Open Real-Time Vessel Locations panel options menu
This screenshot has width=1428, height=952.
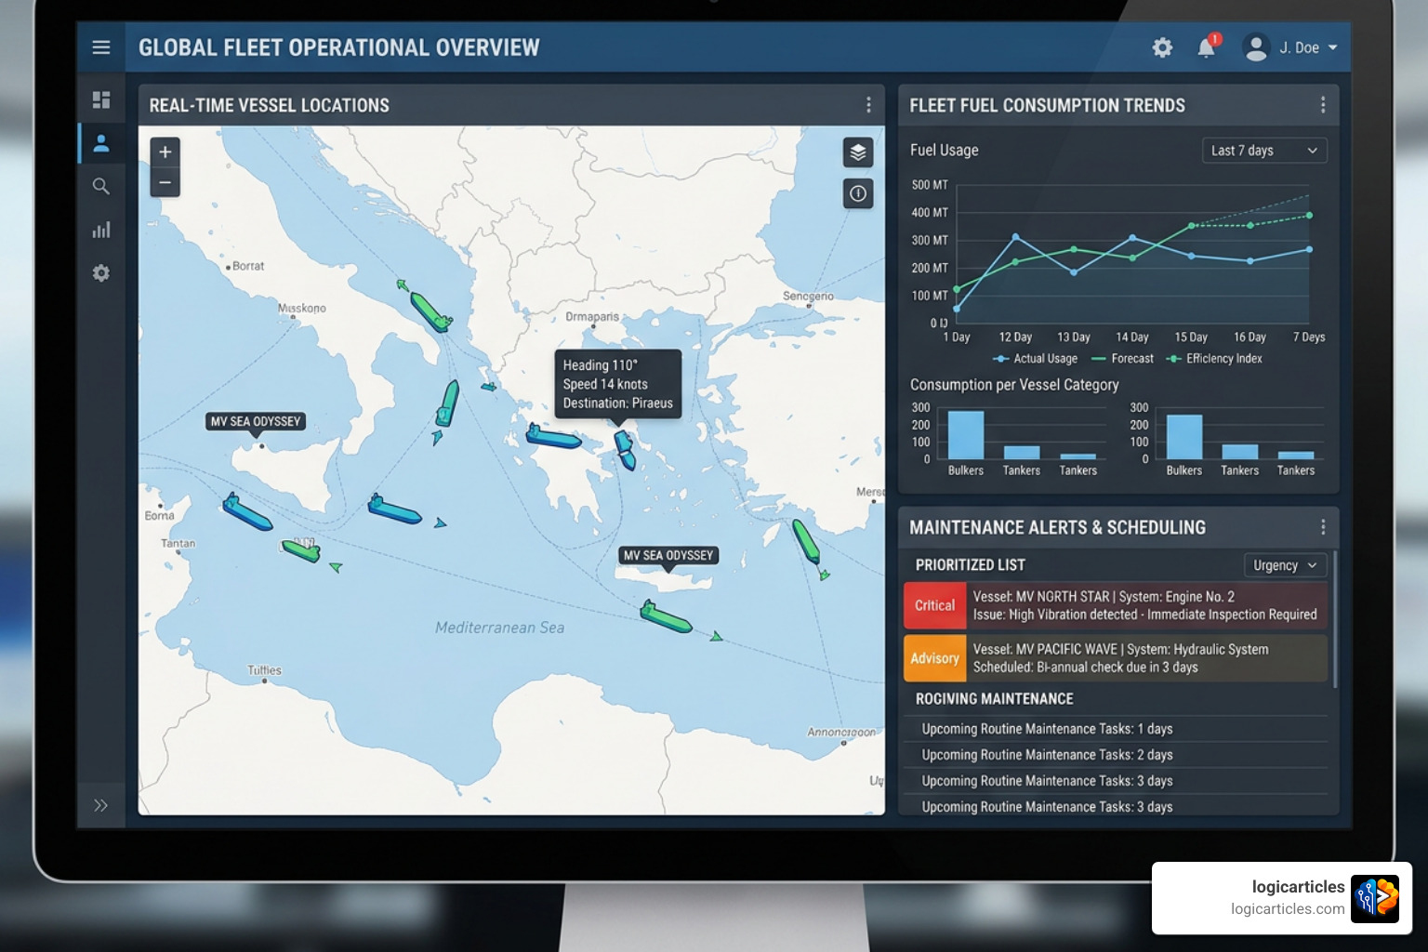(x=868, y=105)
